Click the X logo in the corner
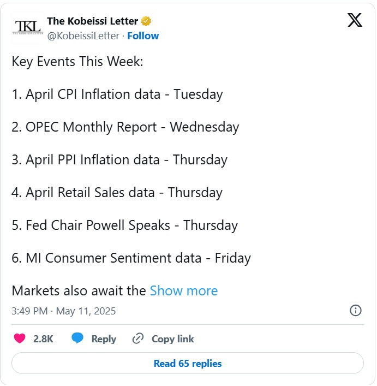 (x=355, y=20)
